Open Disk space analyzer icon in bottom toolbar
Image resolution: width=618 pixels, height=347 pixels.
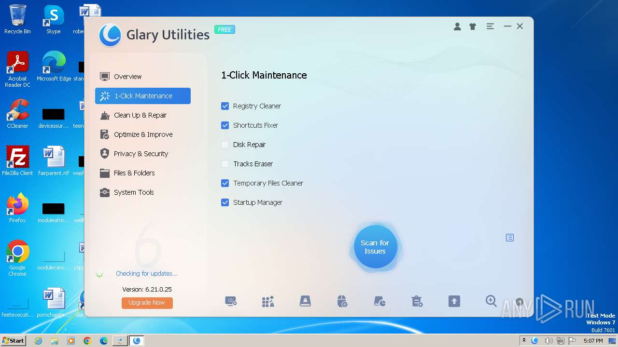[x=379, y=301]
